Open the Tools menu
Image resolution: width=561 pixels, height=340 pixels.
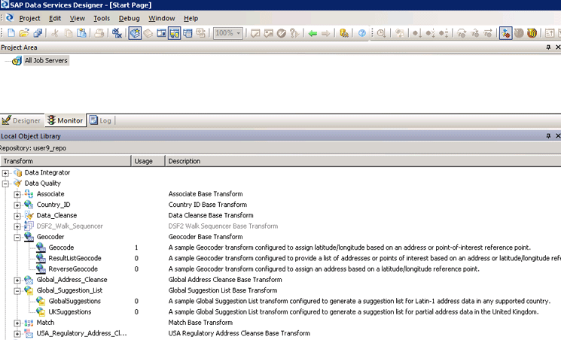102,18
